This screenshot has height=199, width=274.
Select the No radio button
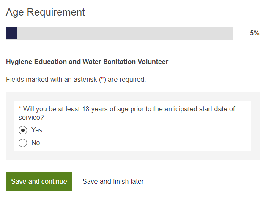(23, 143)
